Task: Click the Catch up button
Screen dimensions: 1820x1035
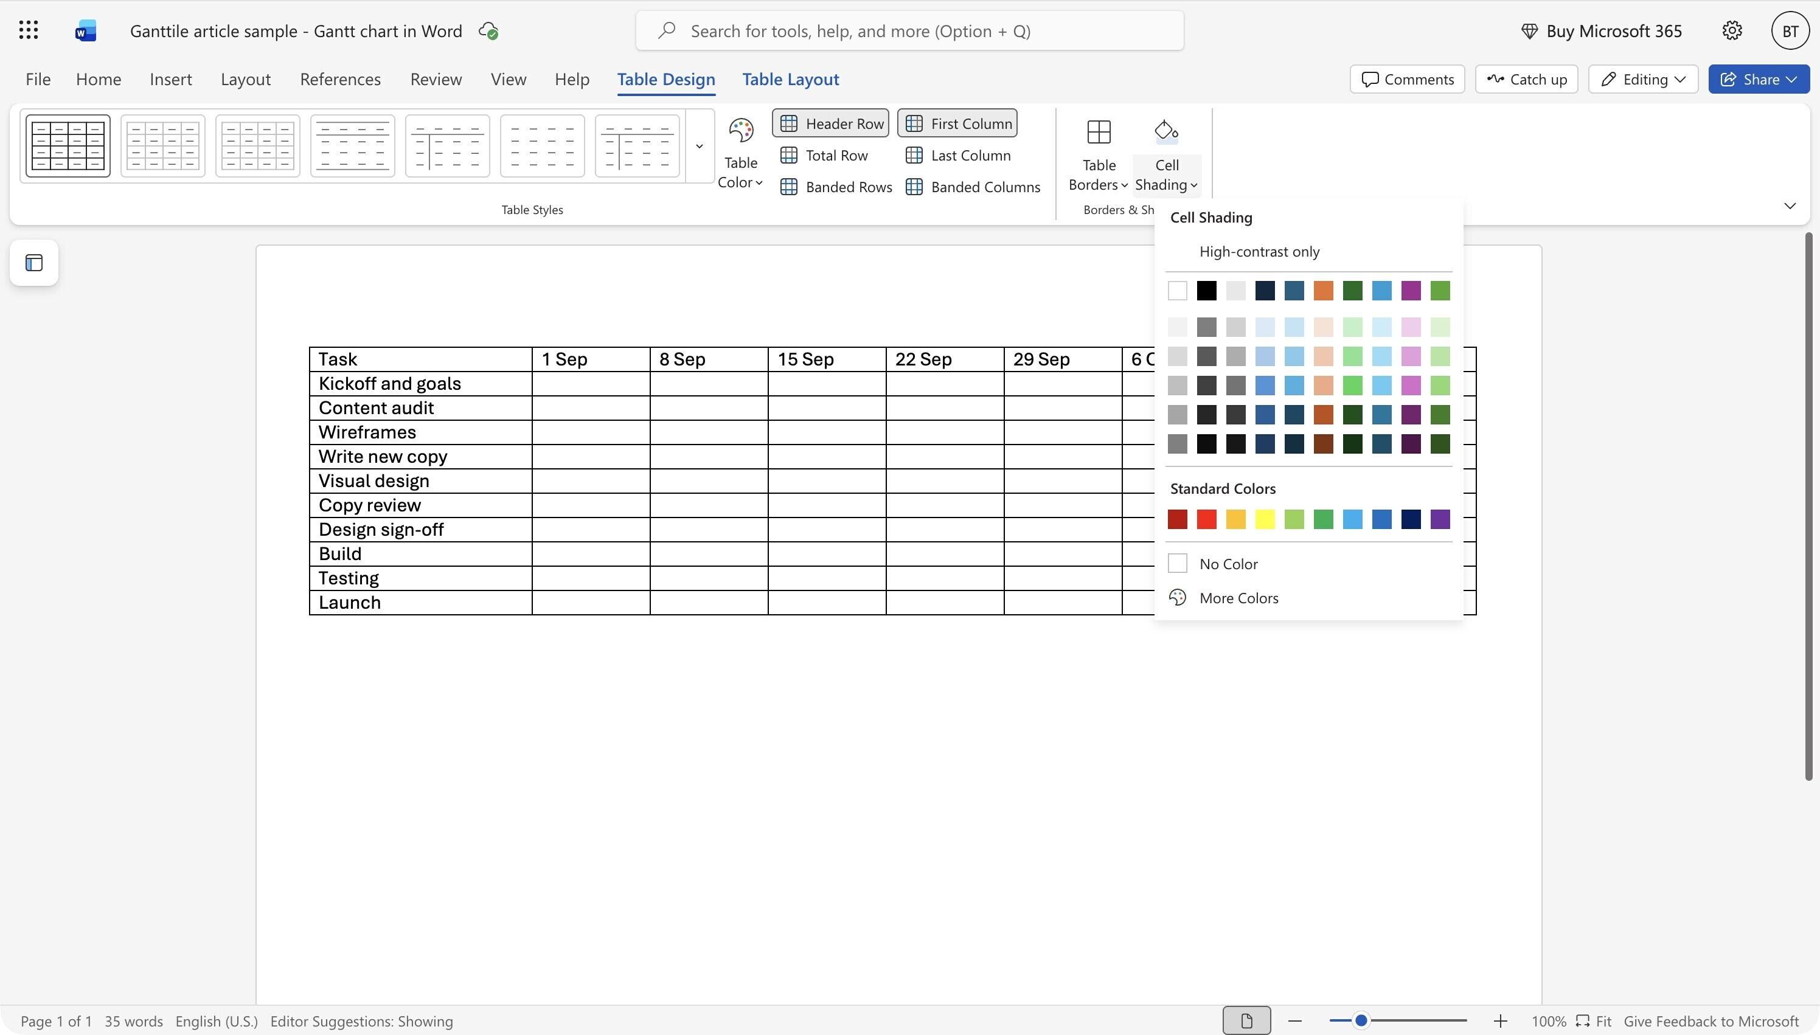Action: pyautogui.click(x=1526, y=79)
